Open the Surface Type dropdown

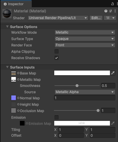coord(85,39)
